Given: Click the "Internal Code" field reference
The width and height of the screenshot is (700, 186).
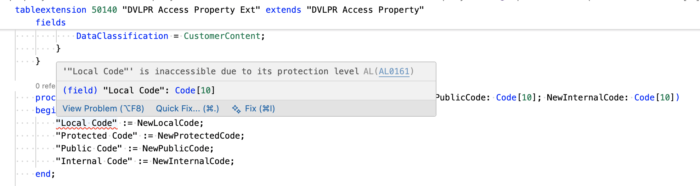Looking at the screenshot, I should click(94, 161).
